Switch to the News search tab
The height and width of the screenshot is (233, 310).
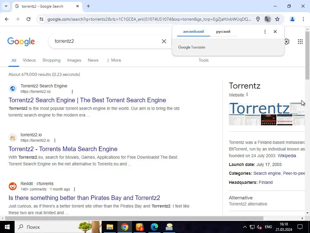pos(93,60)
